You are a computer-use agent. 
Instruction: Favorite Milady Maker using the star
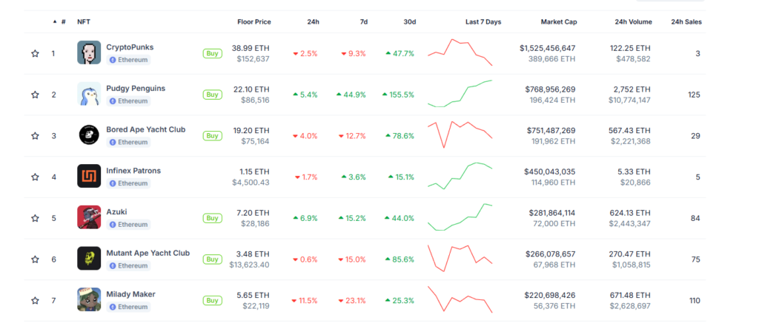pyautogui.click(x=35, y=301)
